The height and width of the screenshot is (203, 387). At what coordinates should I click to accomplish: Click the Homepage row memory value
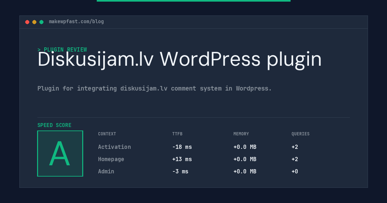(x=245, y=159)
